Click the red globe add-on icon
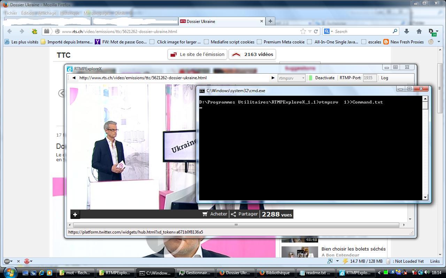Viewport: 446px width, 278px height. 27,261
